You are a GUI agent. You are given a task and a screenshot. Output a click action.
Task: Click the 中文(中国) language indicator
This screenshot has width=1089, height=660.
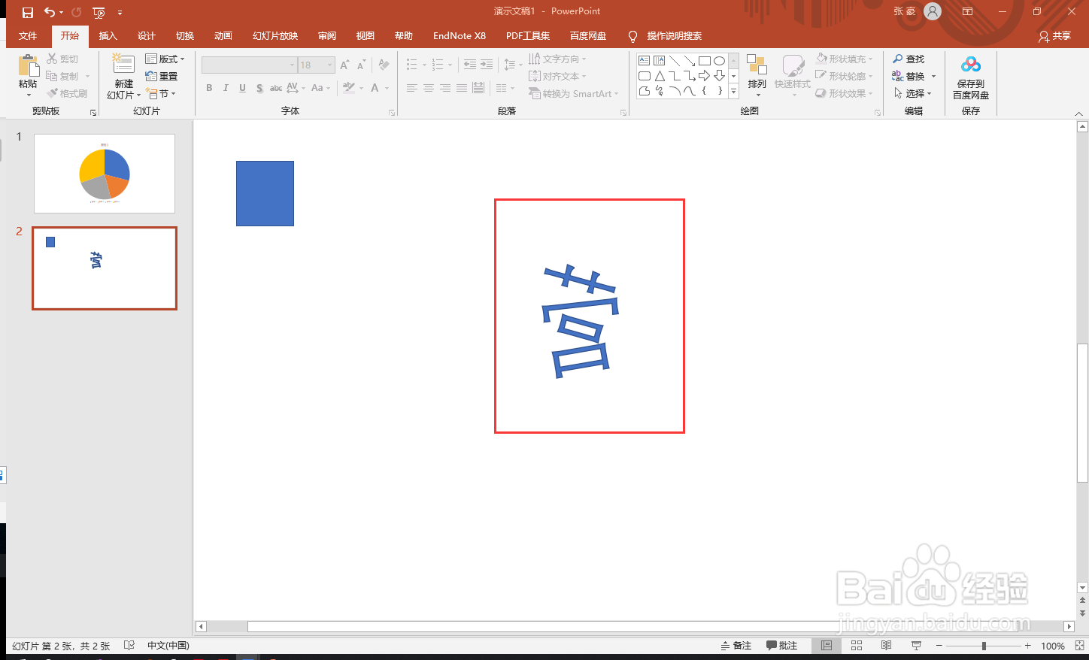point(168,646)
